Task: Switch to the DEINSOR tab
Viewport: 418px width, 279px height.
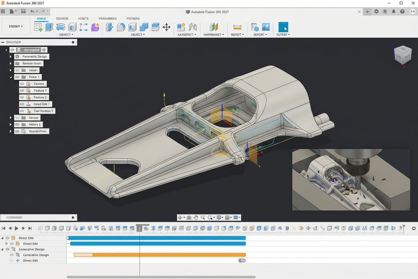Action: pos(62,18)
